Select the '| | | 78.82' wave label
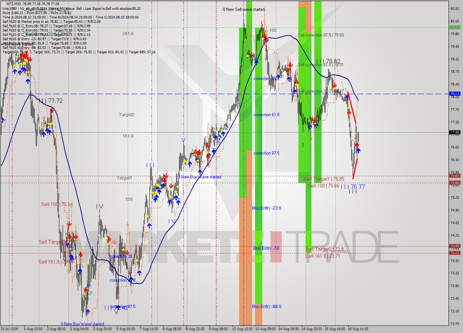Screen dimensions: 463x333 [x=328, y=61]
